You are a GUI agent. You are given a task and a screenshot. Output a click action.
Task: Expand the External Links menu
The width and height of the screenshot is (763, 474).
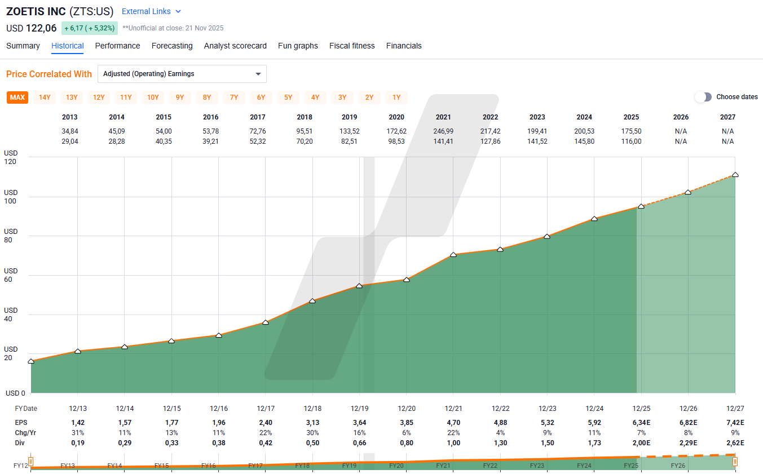tap(147, 11)
